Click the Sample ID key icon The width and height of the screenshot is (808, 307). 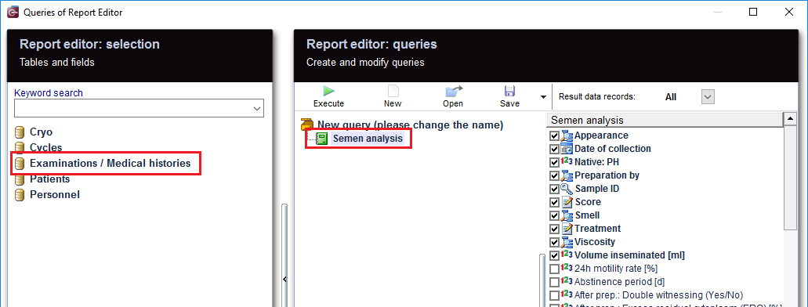click(567, 189)
